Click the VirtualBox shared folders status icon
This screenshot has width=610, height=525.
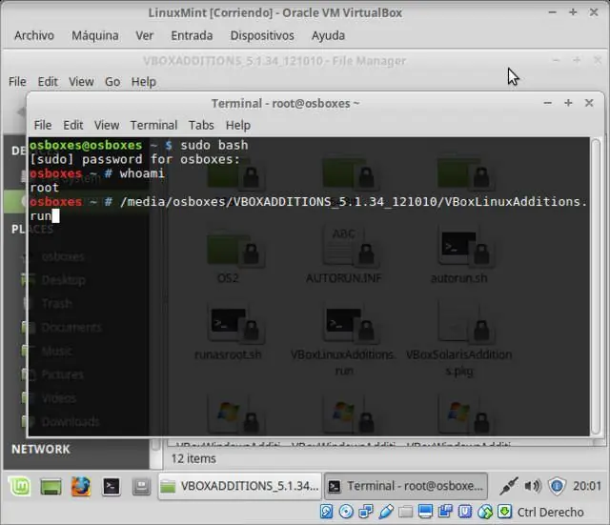click(x=405, y=513)
